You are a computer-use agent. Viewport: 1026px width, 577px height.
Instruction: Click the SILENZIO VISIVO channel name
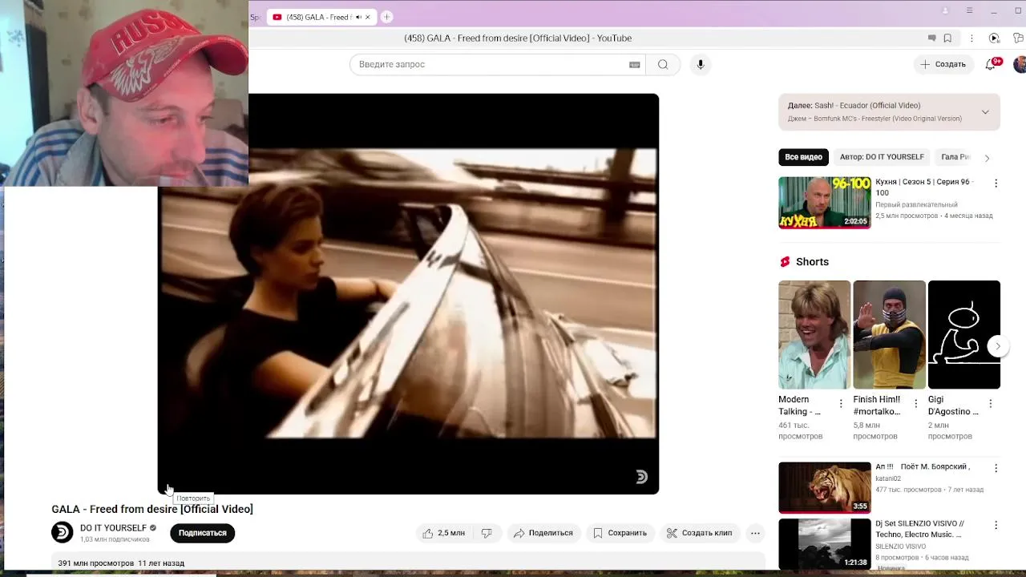coord(901,547)
